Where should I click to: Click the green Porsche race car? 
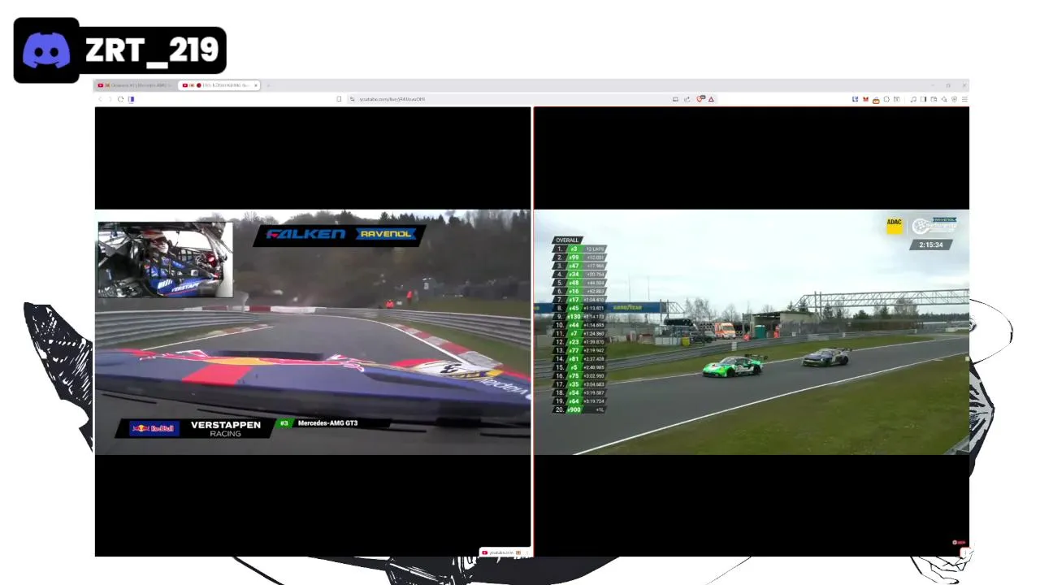734,366
